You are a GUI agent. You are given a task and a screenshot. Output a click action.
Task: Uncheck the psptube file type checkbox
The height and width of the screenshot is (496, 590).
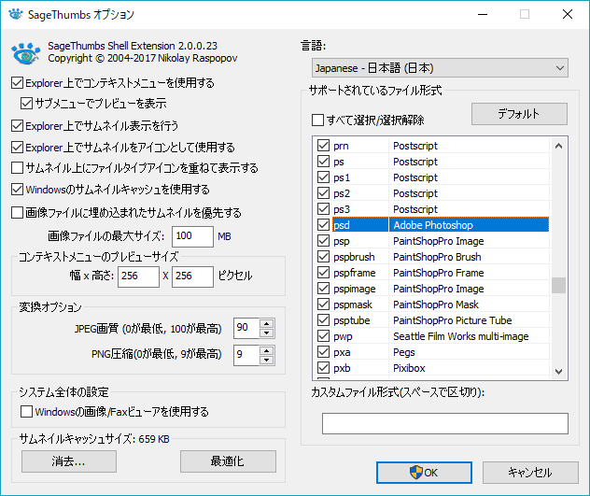coord(323,320)
